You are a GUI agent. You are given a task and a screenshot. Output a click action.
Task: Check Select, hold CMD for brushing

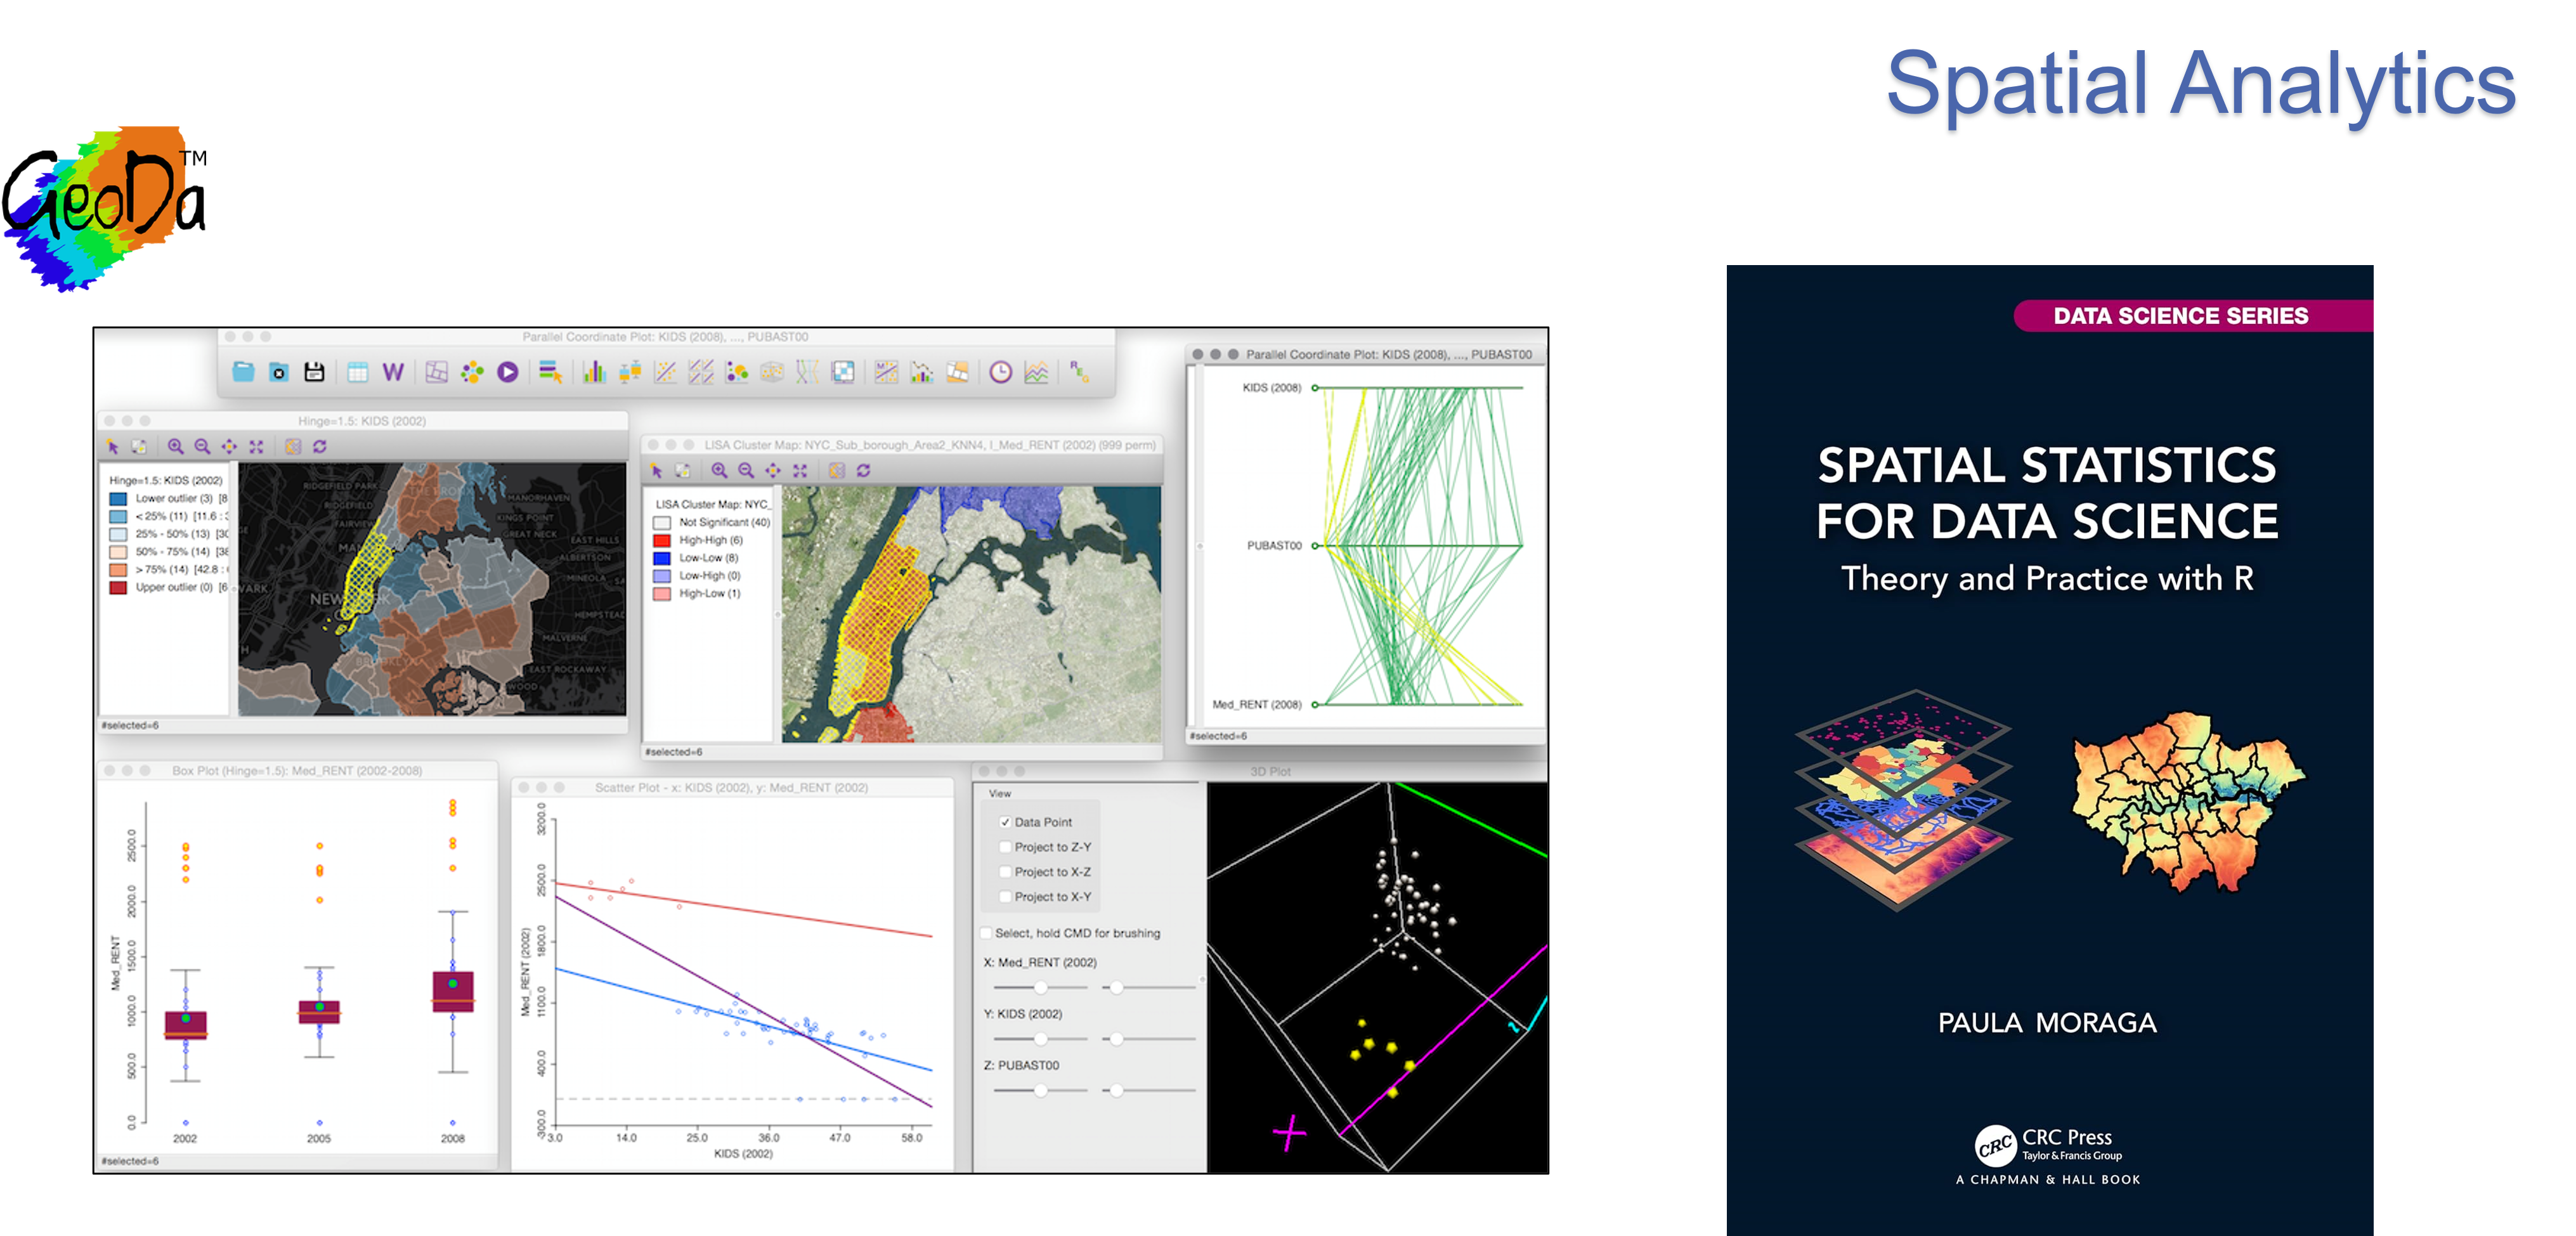click(x=986, y=933)
